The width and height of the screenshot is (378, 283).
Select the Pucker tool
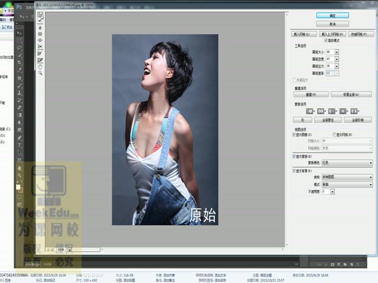[x=40, y=34]
